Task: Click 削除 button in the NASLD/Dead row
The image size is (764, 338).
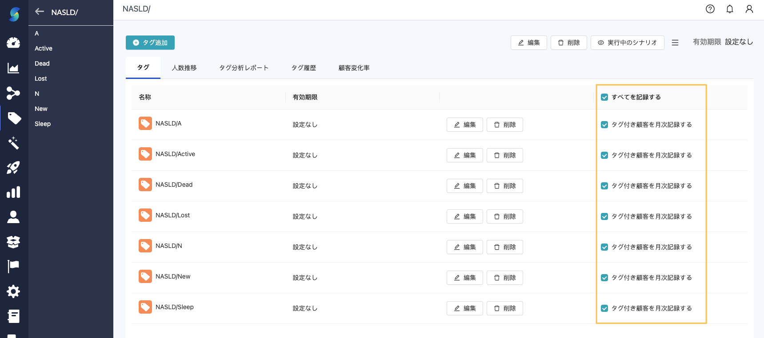Action: pos(504,186)
